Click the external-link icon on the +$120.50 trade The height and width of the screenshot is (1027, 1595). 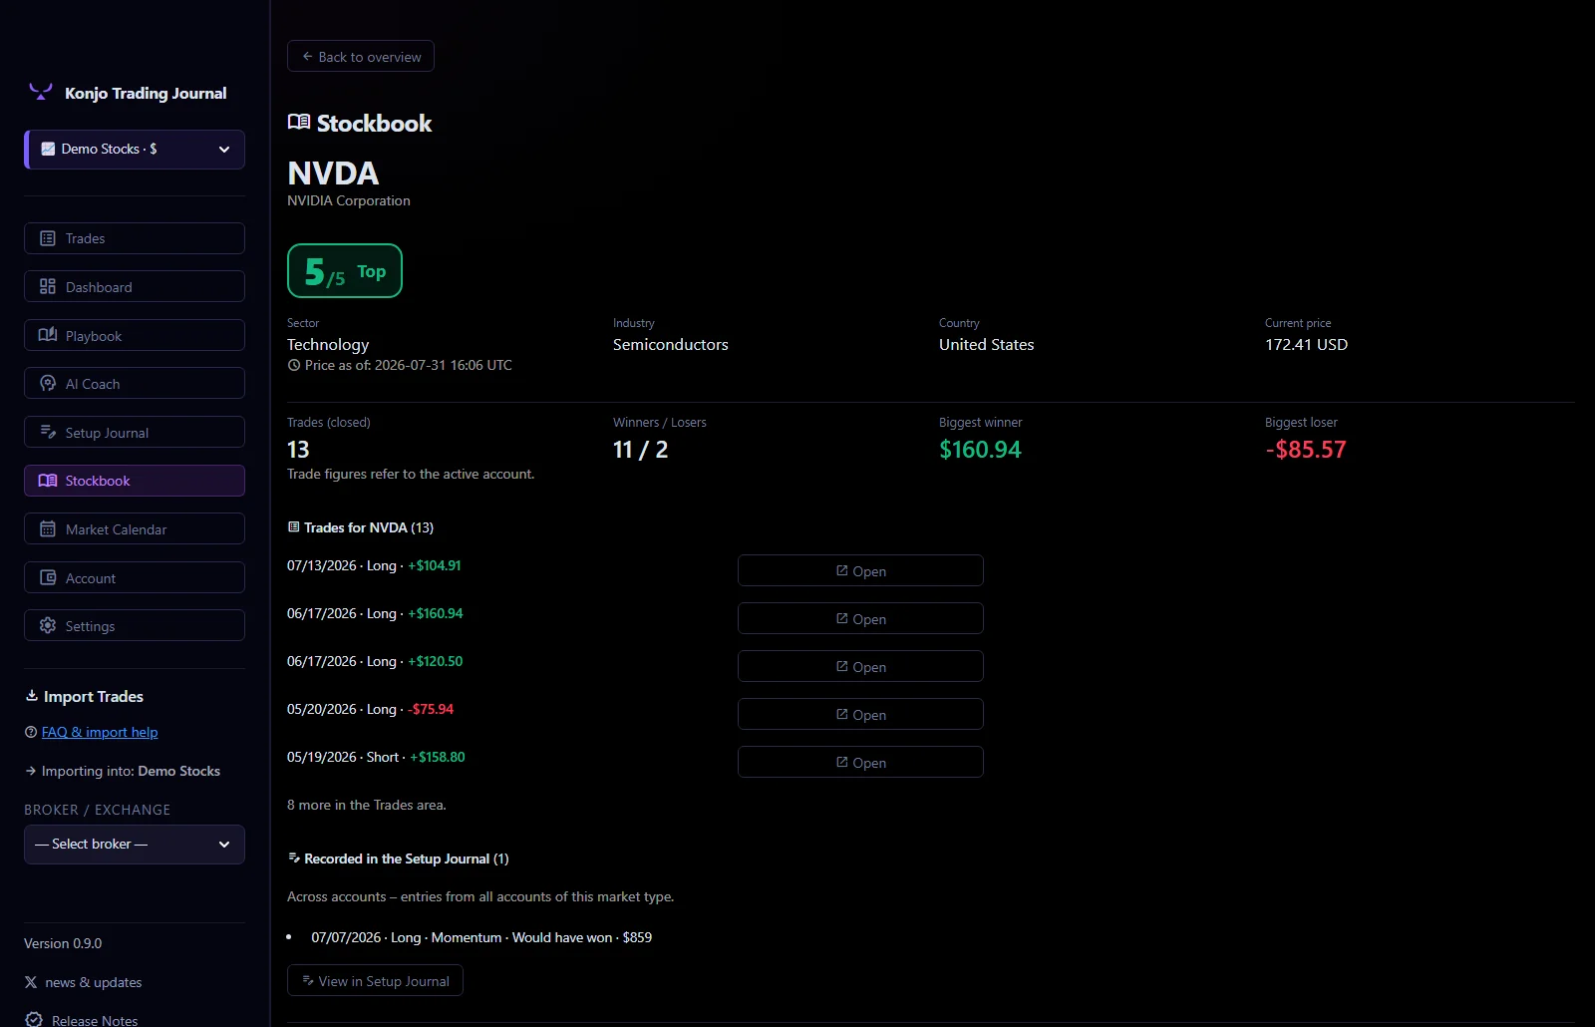842,666
